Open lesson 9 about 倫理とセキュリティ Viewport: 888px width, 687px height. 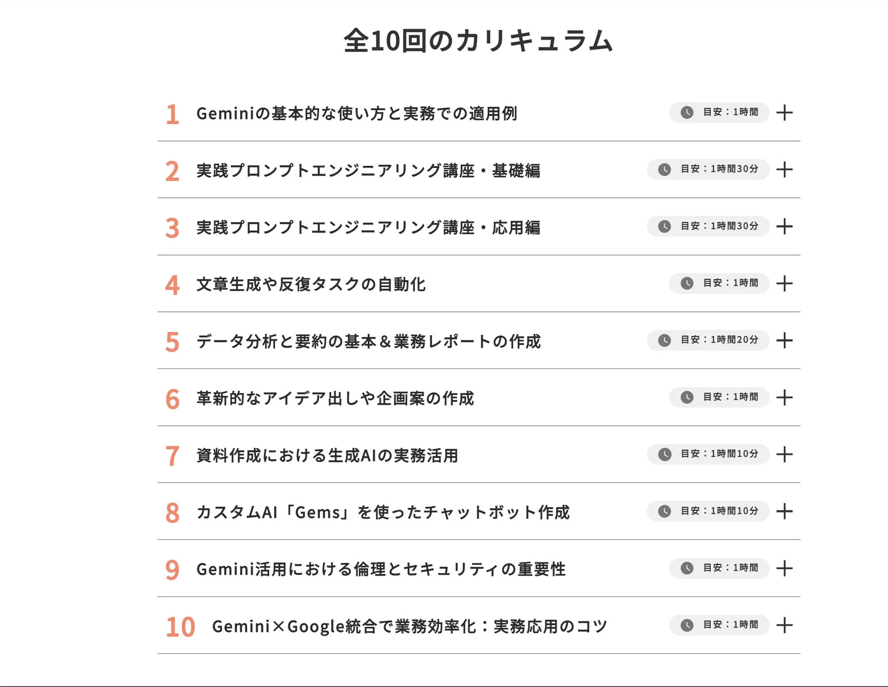tap(381, 569)
